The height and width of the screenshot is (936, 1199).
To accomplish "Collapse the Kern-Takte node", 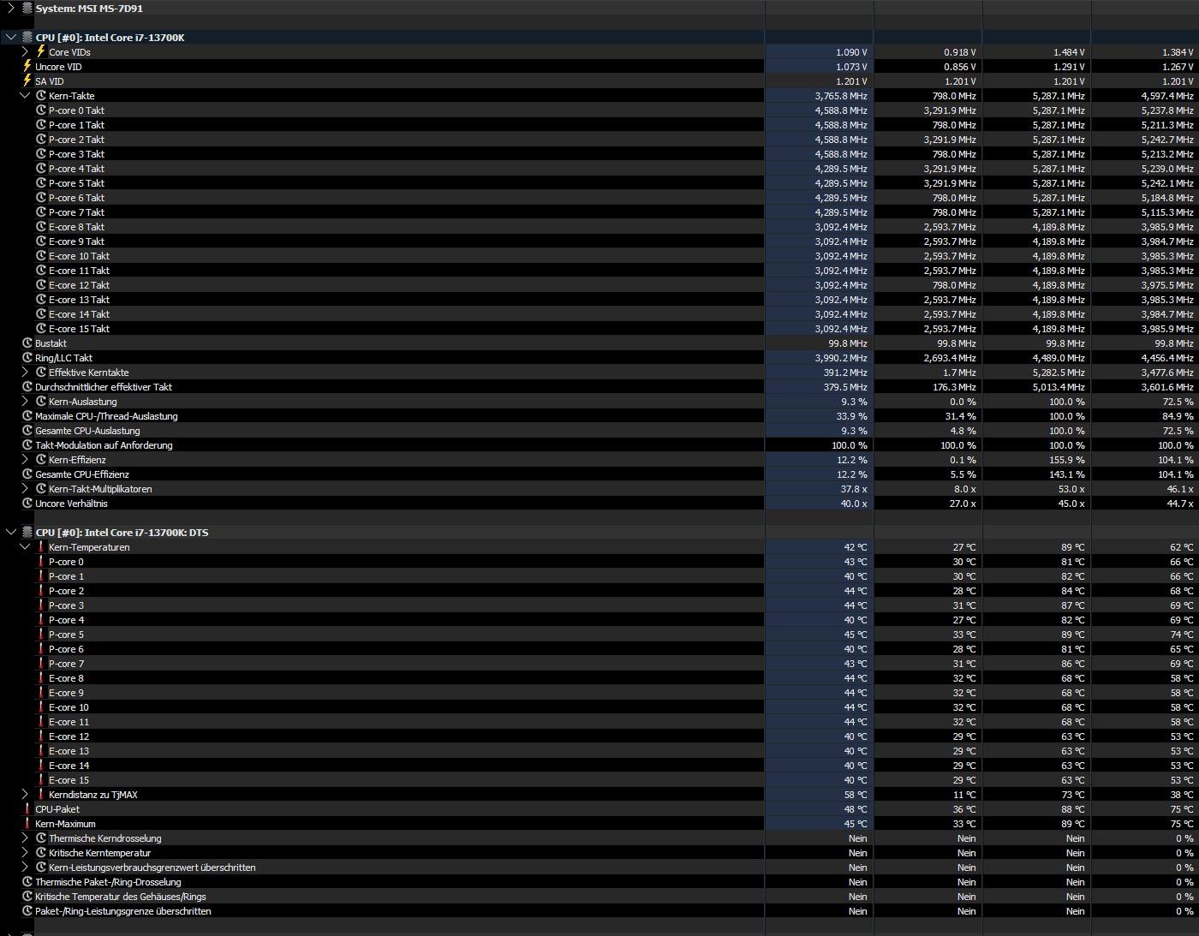I will (25, 96).
